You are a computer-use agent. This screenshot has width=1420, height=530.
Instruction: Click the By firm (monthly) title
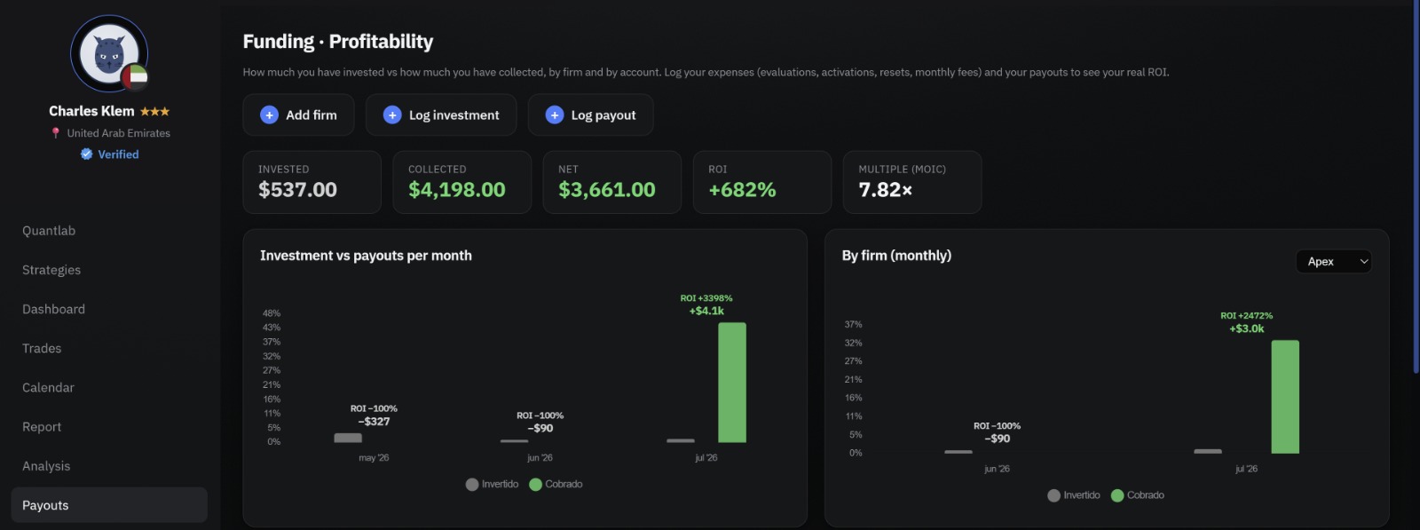[896, 256]
